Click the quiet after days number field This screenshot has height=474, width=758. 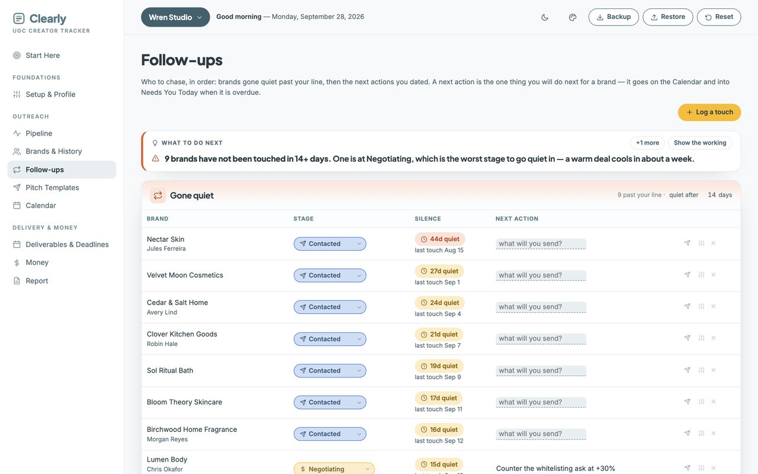[x=711, y=195]
